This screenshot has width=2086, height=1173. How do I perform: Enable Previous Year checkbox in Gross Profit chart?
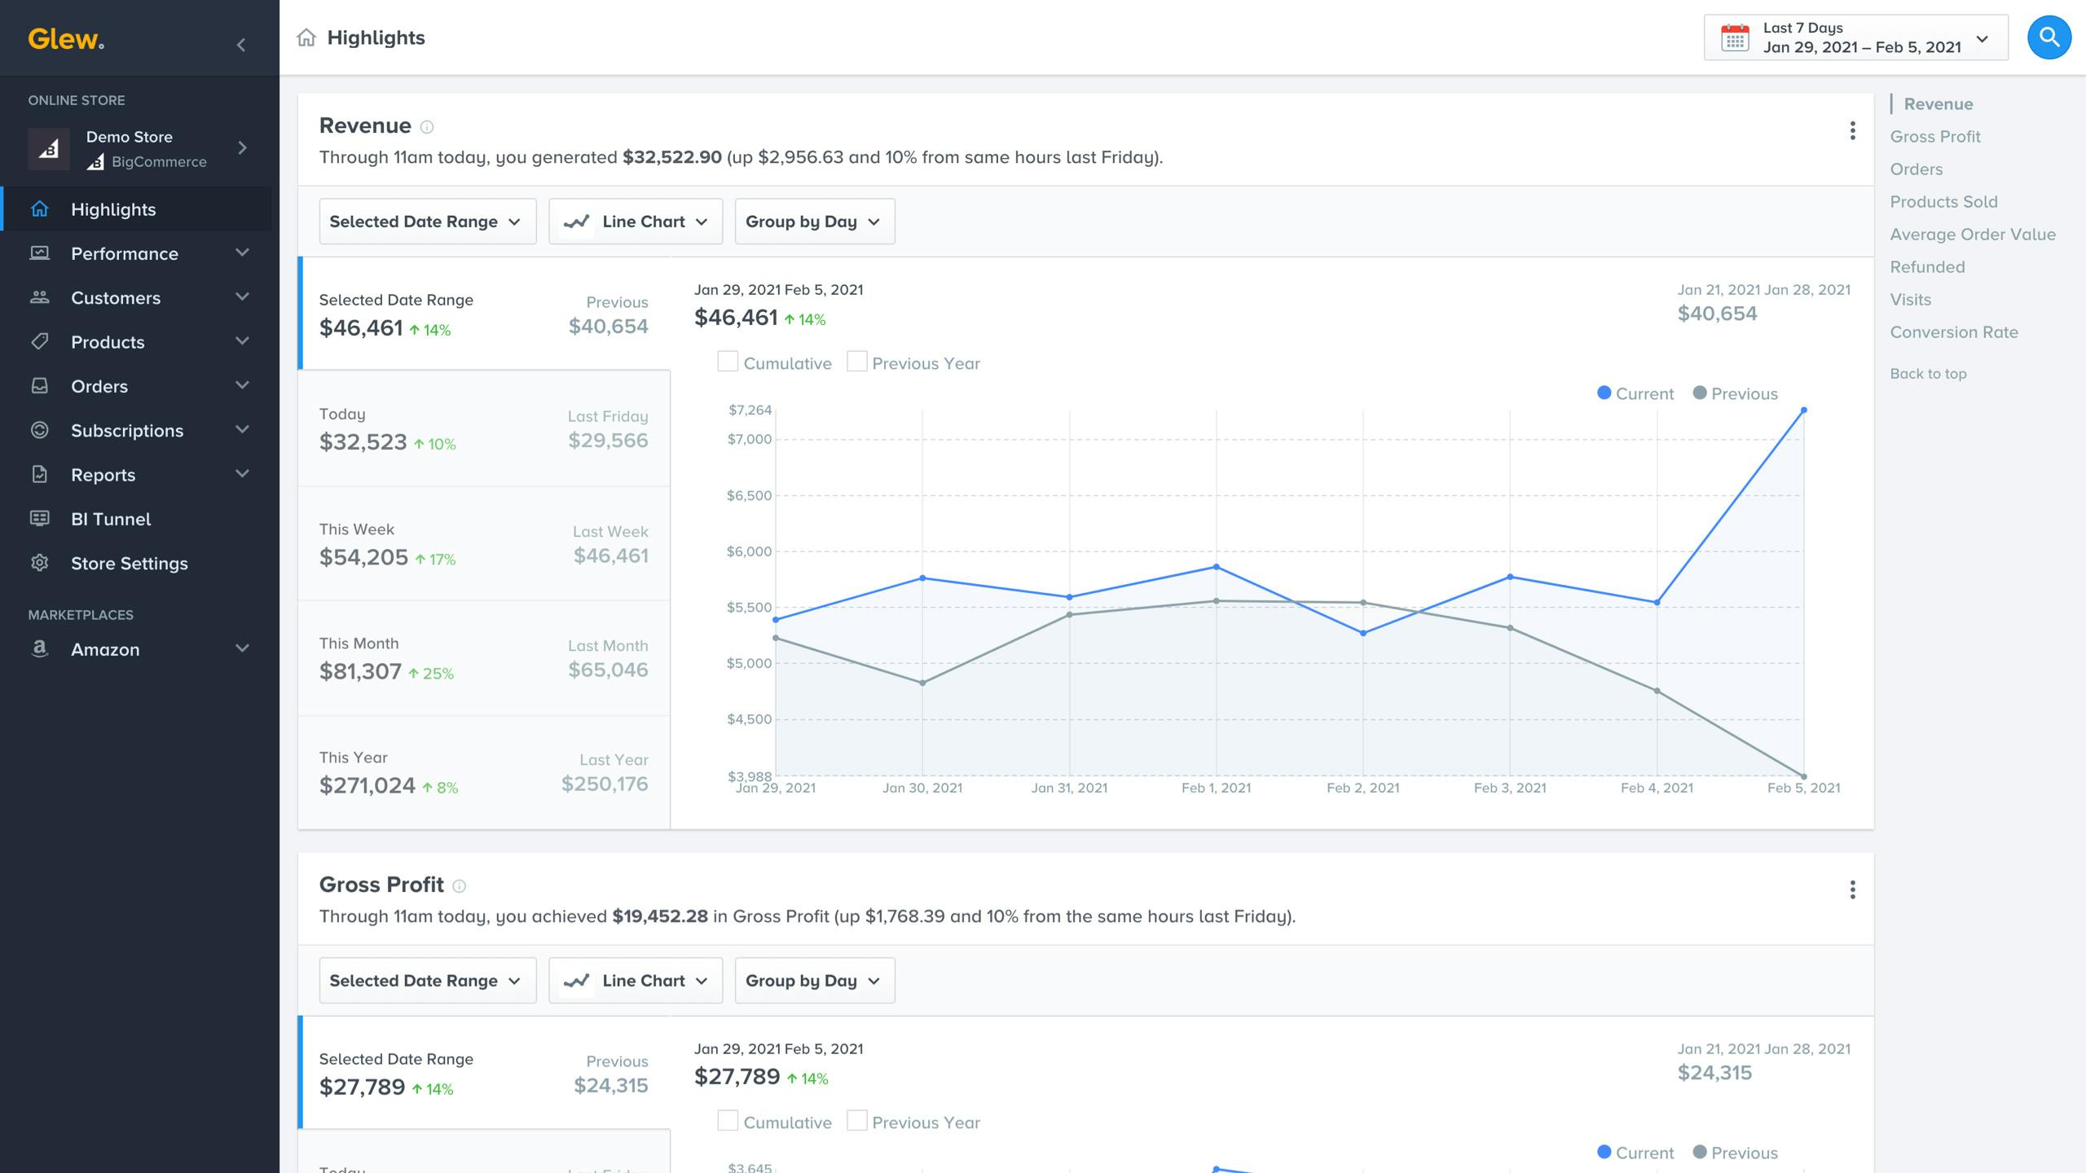coord(856,1121)
